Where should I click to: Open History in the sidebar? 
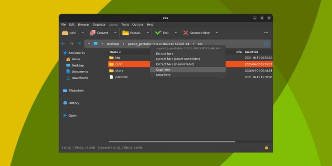pyautogui.click(x=71, y=103)
